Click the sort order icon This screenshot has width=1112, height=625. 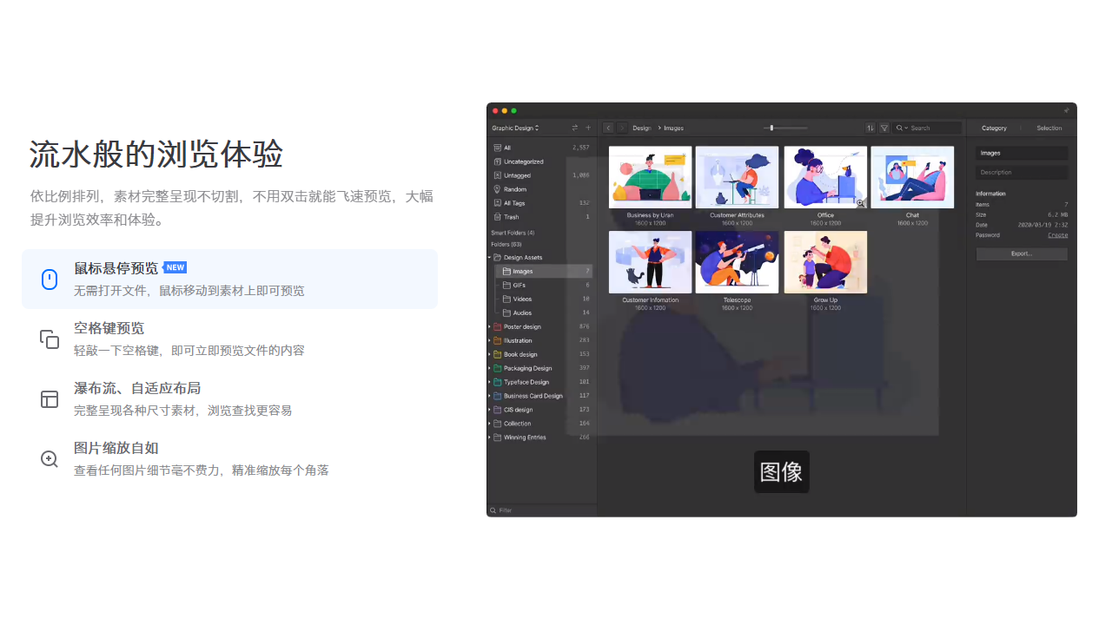pos(870,128)
